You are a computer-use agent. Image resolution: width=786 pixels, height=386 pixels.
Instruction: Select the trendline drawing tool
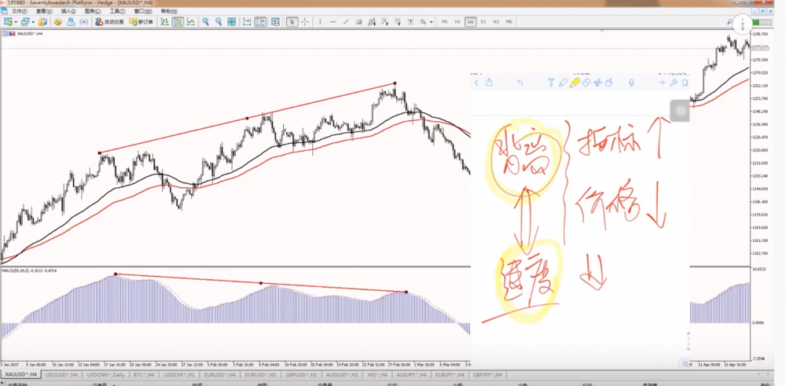[346, 22]
